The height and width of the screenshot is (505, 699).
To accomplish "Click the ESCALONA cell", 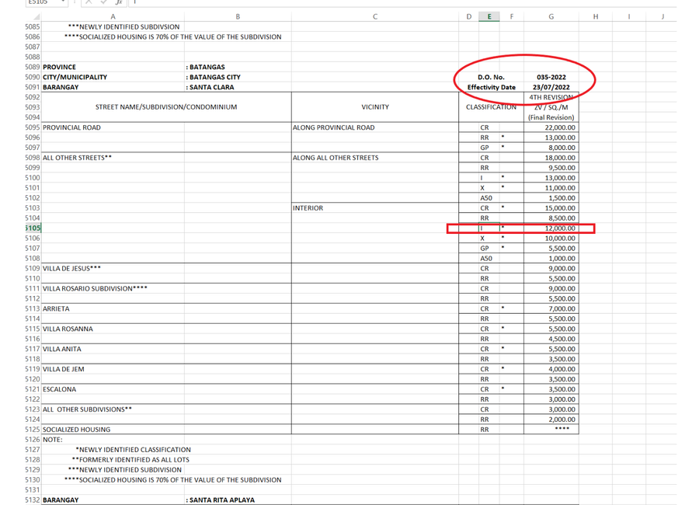I will [x=113, y=389].
